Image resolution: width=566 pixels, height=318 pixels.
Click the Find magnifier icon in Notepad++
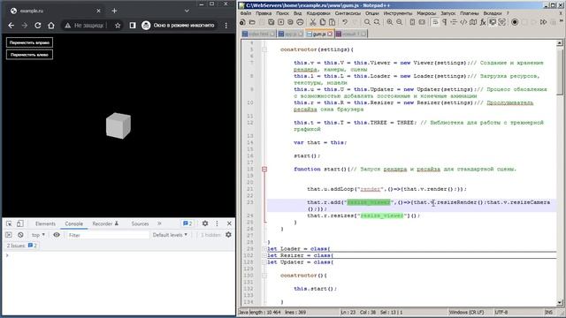[367, 22]
